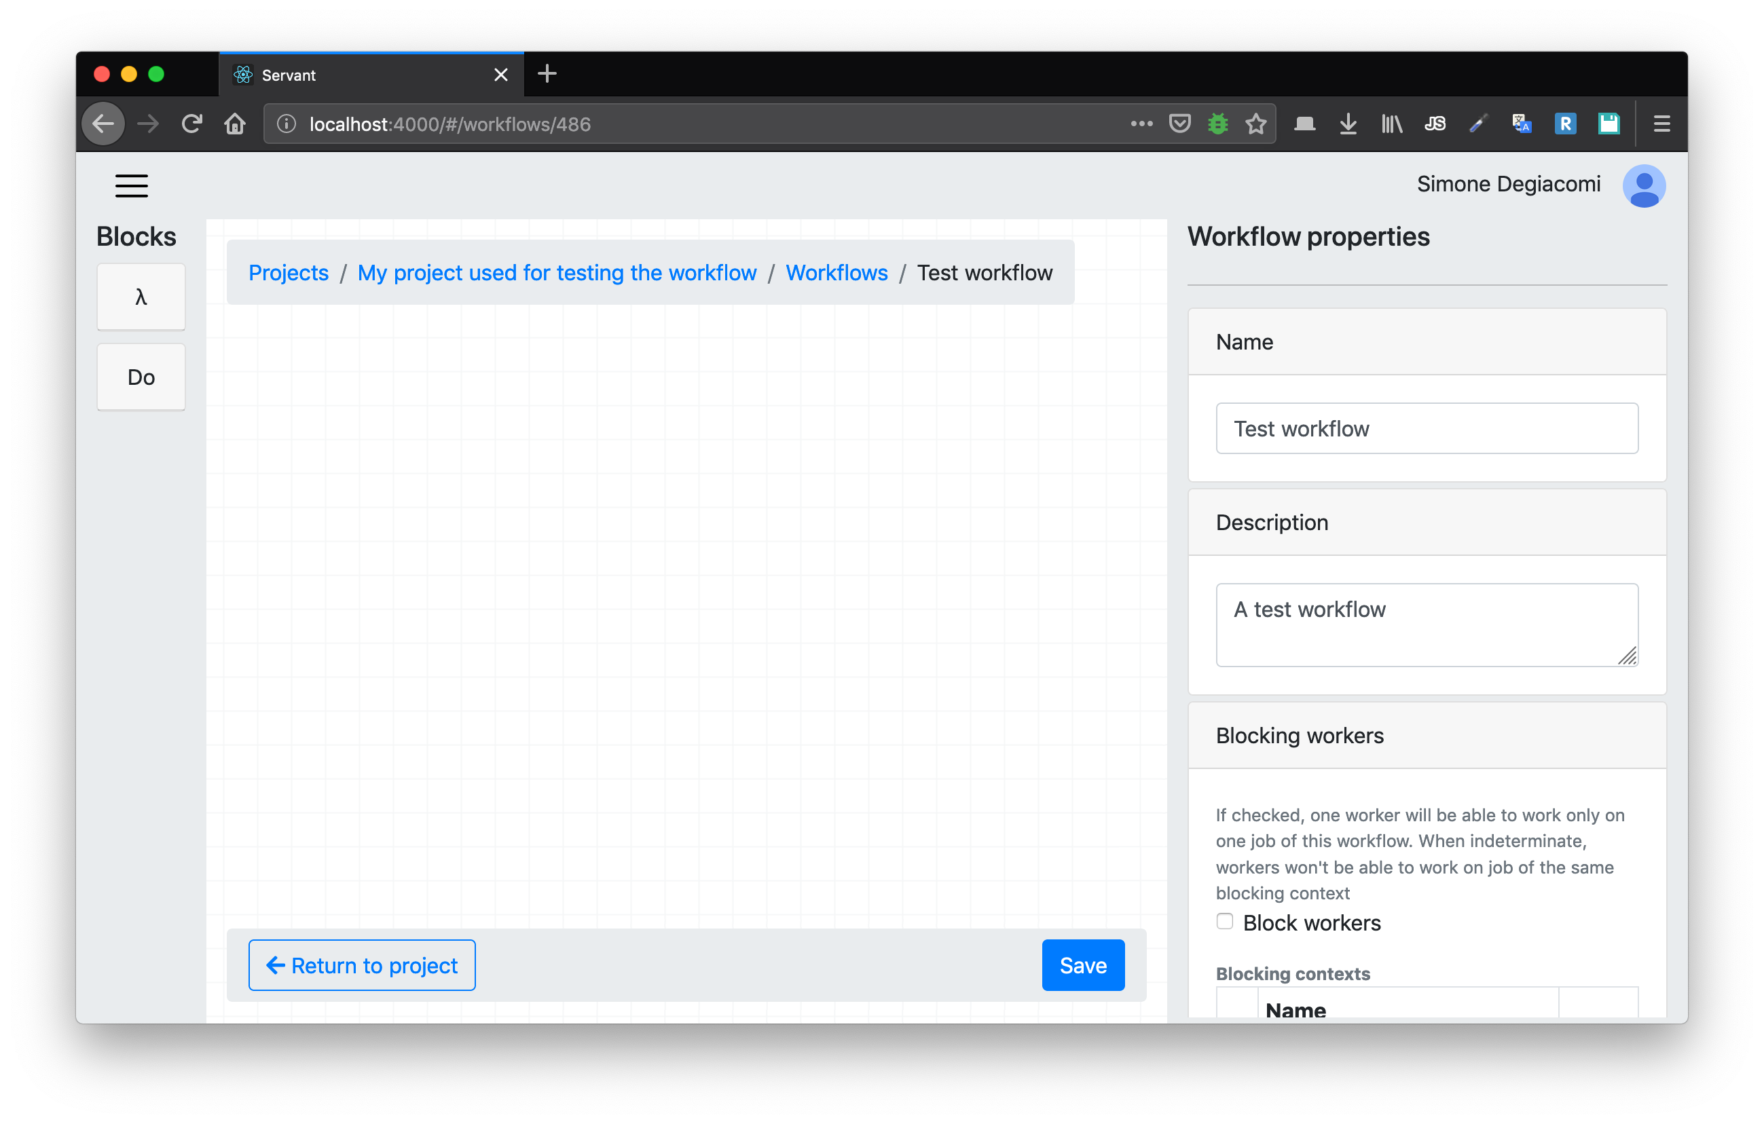Screen dimensions: 1764x1124
Task: Select the Do block
Action: click(x=141, y=377)
